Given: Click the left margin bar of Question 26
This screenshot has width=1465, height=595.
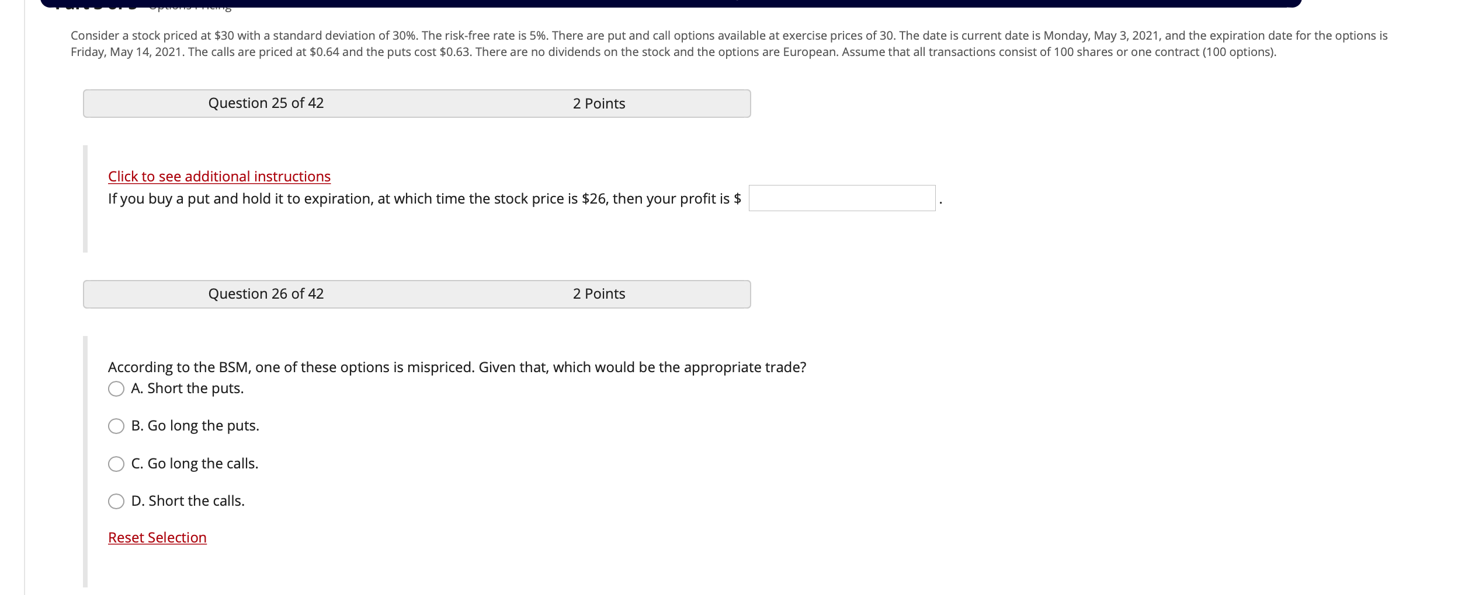Looking at the screenshot, I should tap(85, 449).
